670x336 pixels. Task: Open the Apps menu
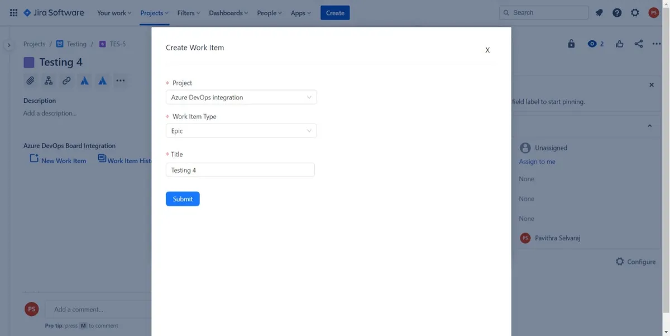click(301, 12)
